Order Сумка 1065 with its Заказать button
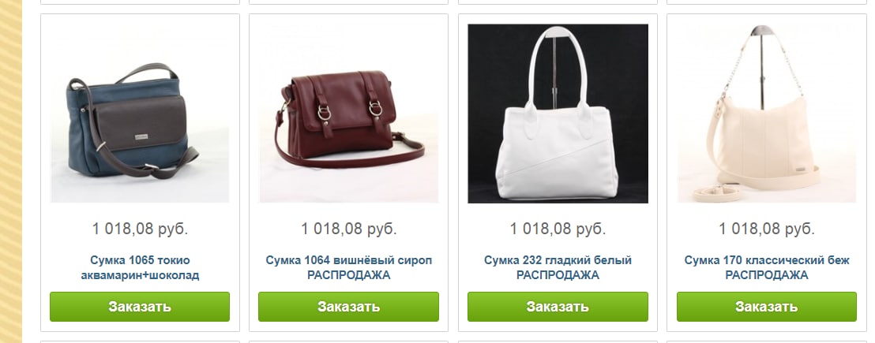 pos(140,307)
